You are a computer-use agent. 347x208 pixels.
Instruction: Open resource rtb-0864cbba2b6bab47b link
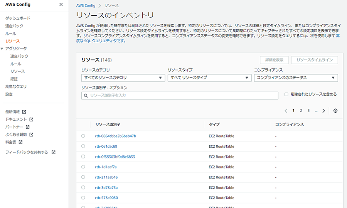[x=116, y=136]
